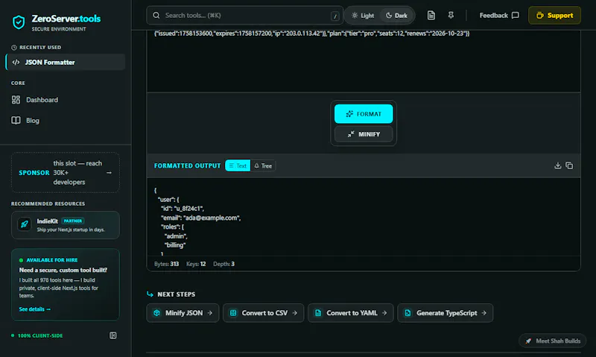Open the Feedback link
The width and height of the screenshot is (596, 357).
(x=499, y=16)
